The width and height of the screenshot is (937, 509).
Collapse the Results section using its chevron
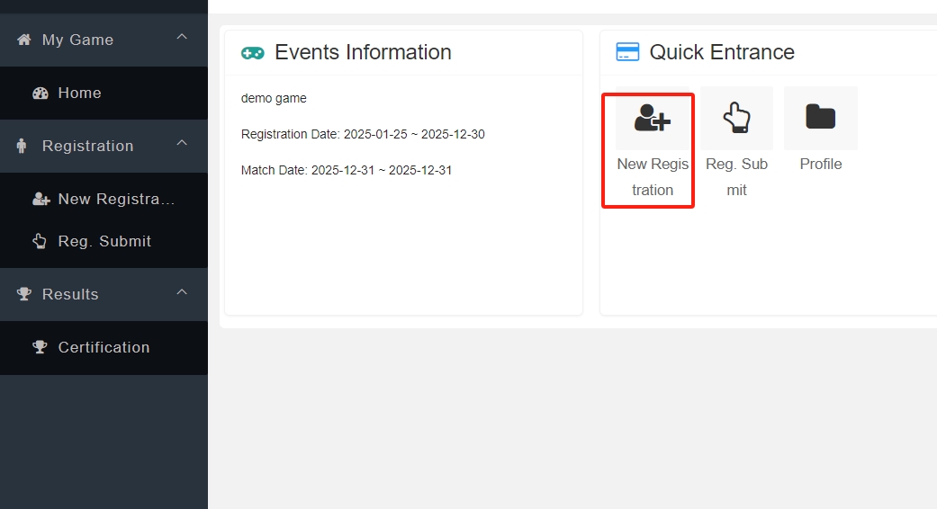[182, 291]
